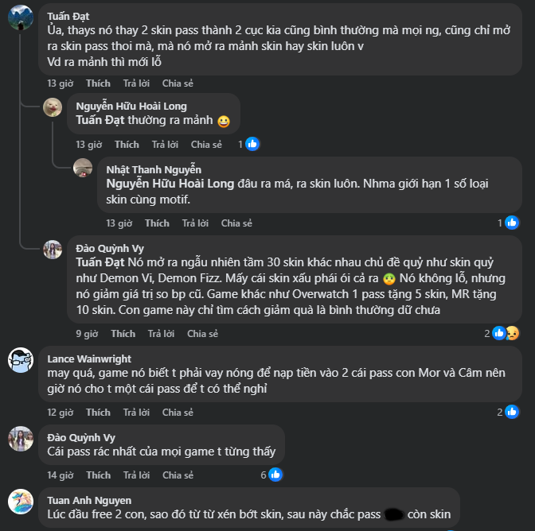Image resolution: width=535 pixels, height=531 pixels.
Task: Click like reaction icon on Nguyễn Hữu Hoài Long's reply
Action: [x=252, y=144]
